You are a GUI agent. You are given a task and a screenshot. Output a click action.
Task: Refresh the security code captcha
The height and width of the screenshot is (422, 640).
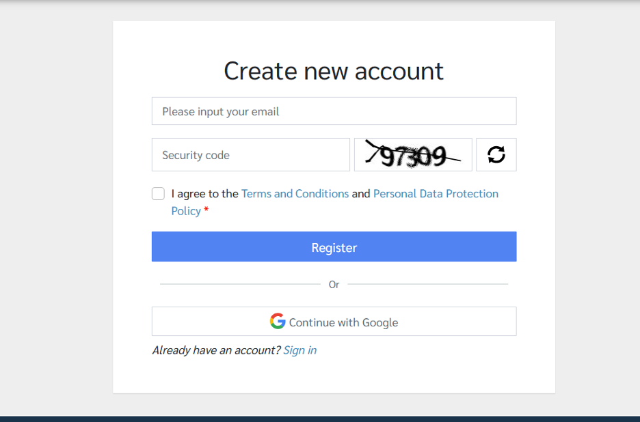point(496,155)
